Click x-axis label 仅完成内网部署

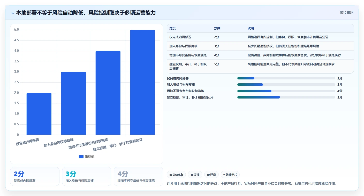click(27, 142)
